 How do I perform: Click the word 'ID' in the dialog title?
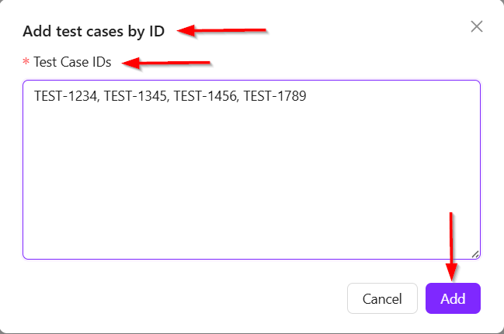pos(157,31)
